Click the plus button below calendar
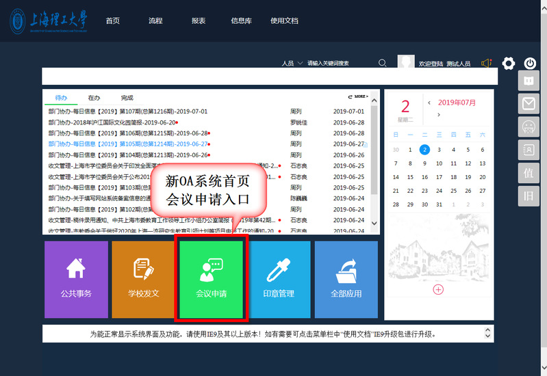Viewport: 547px width, 376px height. pyautogui.click(x=438, y=289)
